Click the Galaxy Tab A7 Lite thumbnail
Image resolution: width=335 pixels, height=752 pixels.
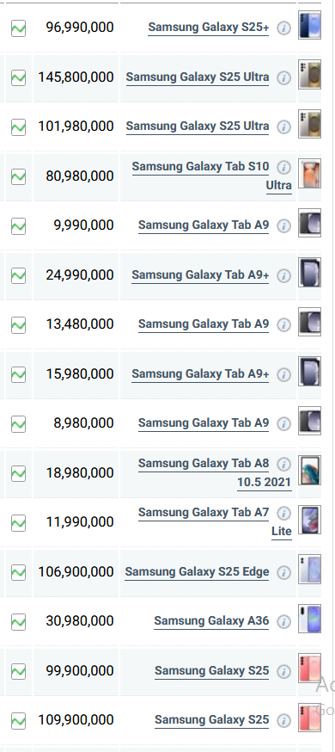click(x=309, y=520)
